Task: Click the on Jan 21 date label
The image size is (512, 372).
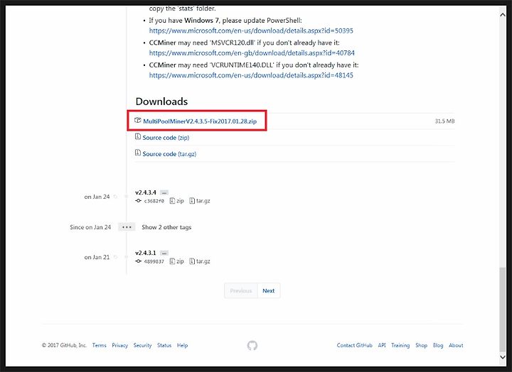Action: 97,257
